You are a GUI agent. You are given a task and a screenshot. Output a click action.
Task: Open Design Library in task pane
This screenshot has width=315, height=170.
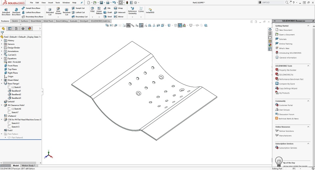point(270,33)
